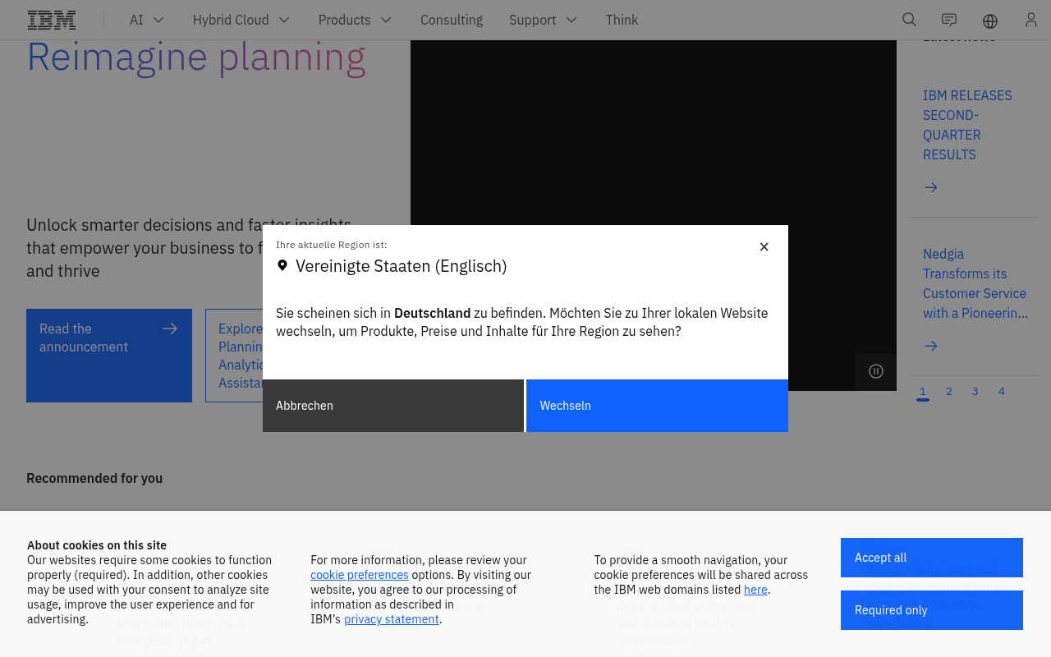The height and width of the screenshot is (657, 1051).
Task: Click the 'Ihre aktuelle Region ist:' label
Action: point(332,245)
